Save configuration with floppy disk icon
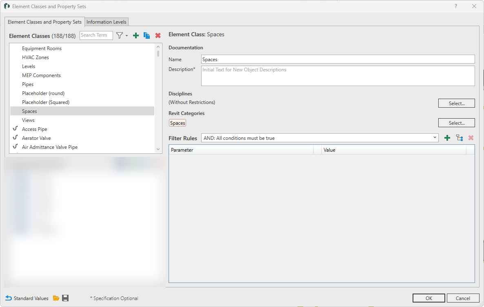484x307 pixels. pos(65,298)
